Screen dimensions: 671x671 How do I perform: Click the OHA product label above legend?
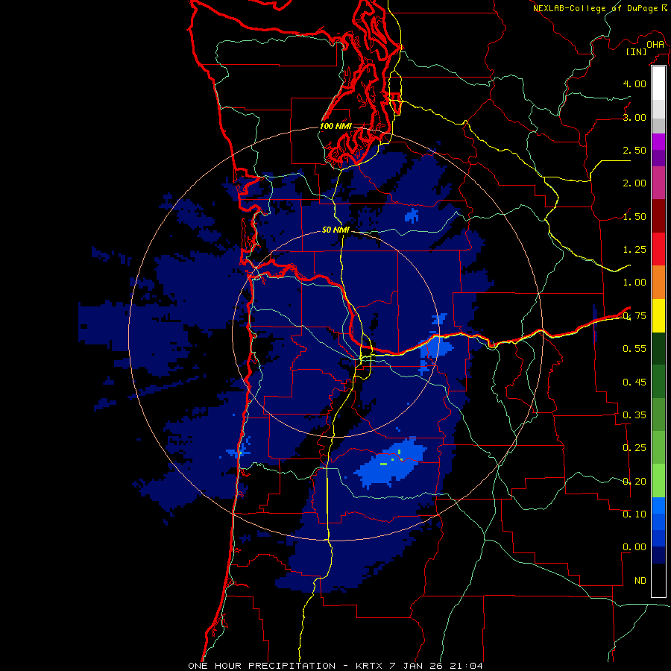click(655, 45)
